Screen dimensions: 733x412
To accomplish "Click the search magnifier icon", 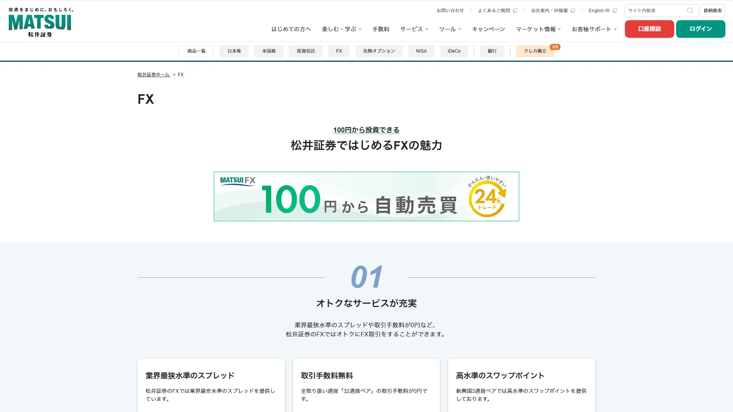I will click(x=690, y=11).
